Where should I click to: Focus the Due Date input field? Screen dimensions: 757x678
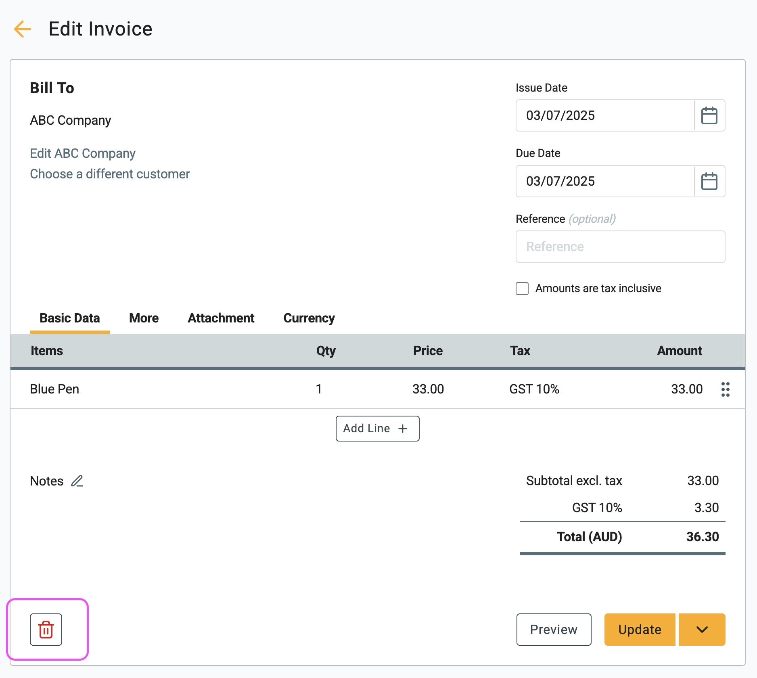point(605,181)
